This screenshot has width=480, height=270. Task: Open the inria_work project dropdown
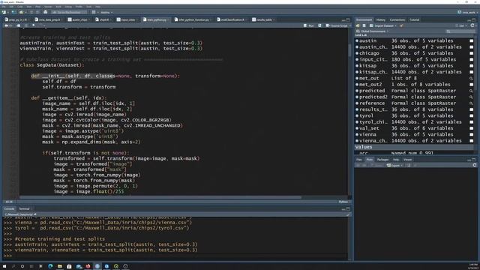point(467,12)
